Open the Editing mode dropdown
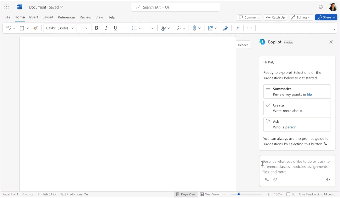This screenshot has width=340, height=198. click(x=301, y=17)
